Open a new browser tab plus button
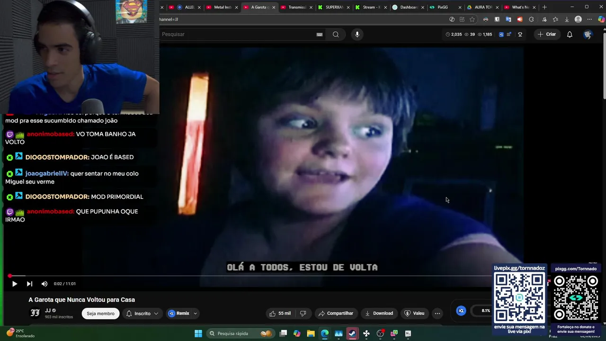This screenshot has height=341, width=606. [544, 7]
